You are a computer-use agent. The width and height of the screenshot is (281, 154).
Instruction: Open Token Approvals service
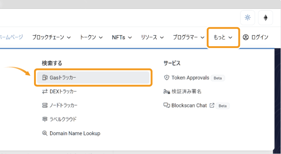190,78
